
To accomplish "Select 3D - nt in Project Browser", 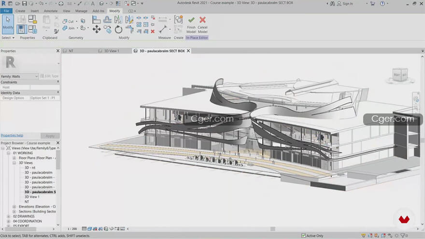I will tap(30, 168).
